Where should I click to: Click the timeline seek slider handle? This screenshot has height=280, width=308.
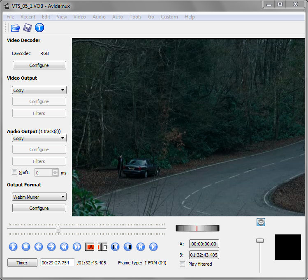58,229
